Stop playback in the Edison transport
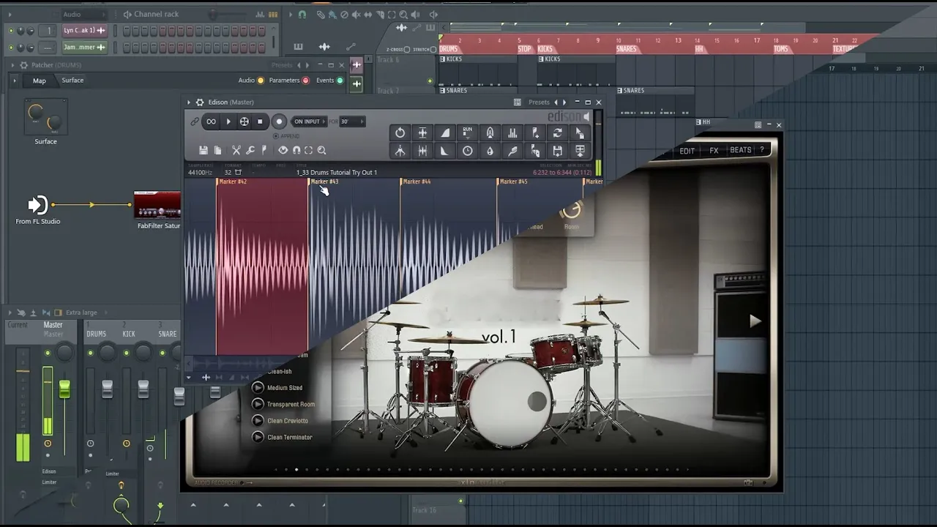Image resolution: width=937 pixels, height=527 pixels. (x=260, y=122)
